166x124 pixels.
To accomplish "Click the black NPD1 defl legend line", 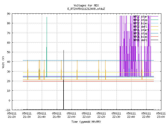I will pos(154,40).
